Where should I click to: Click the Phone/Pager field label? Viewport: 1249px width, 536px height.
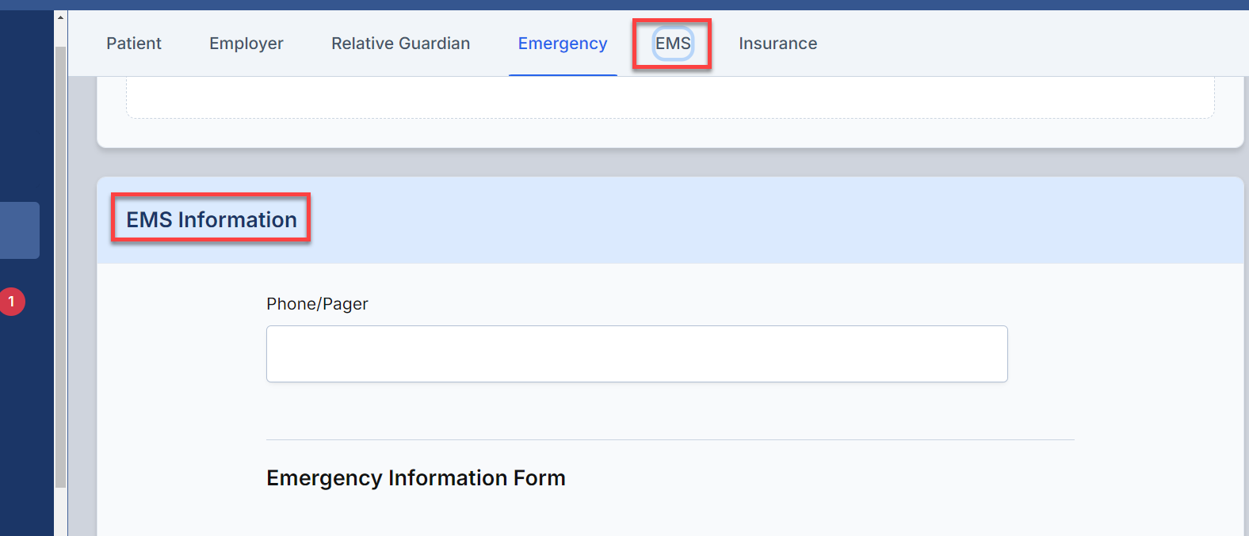317,304
